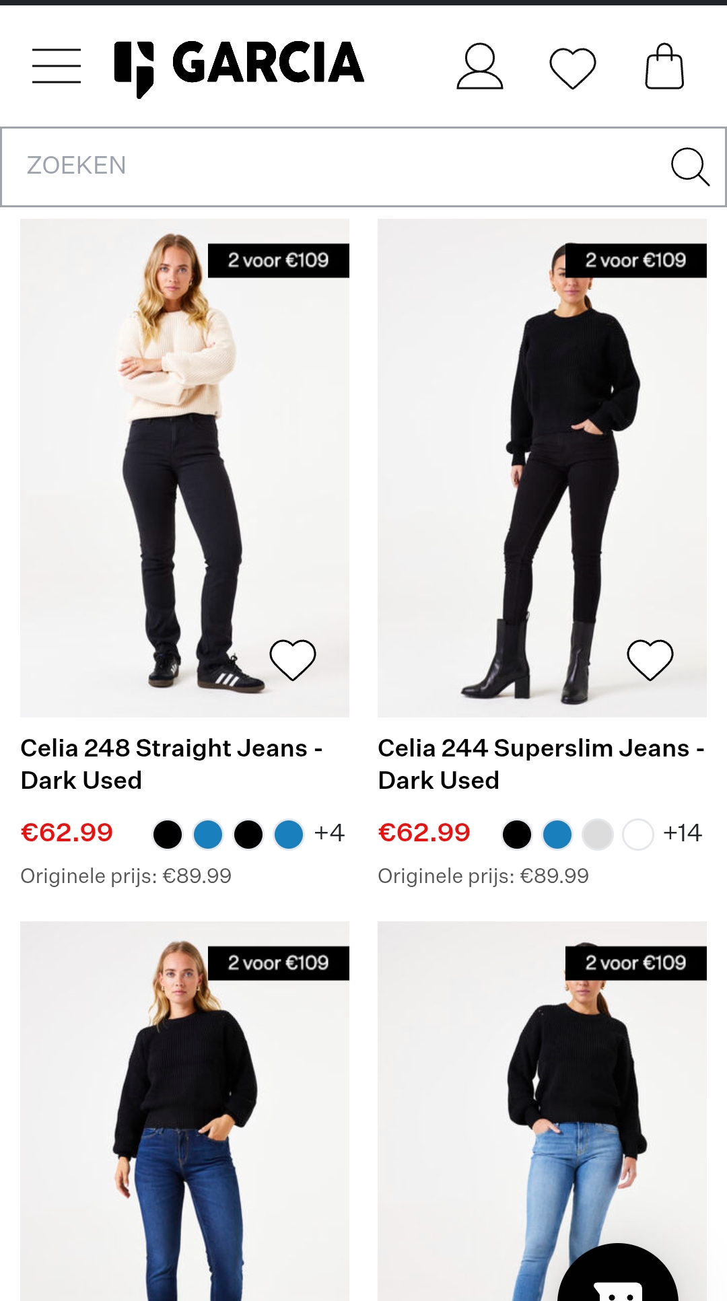Toggle wishlist heart on the straight jeans product
This screenshot has height=1301, width=727.
click(x=293, y=658)
